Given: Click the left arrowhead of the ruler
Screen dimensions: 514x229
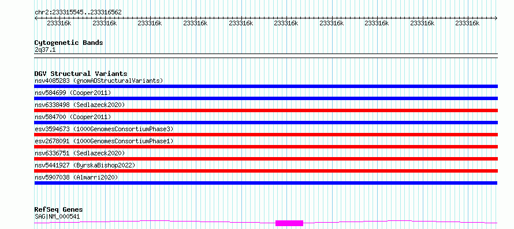Looking at the screenshot, I should pos(36,18).
